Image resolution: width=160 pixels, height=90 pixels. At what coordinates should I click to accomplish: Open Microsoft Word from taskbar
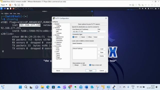click(x=86, y=87)
